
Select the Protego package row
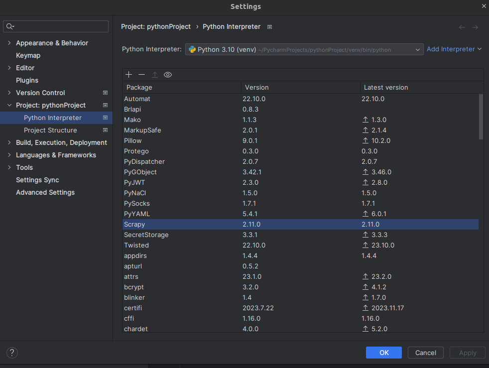coord(301,151)
